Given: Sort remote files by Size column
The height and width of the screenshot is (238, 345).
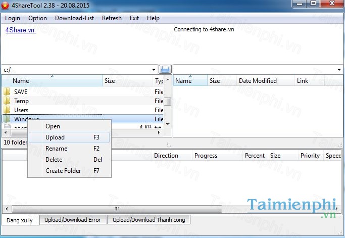Looking at the screenshot, I should pyautogui.click(x=222, y=80).
